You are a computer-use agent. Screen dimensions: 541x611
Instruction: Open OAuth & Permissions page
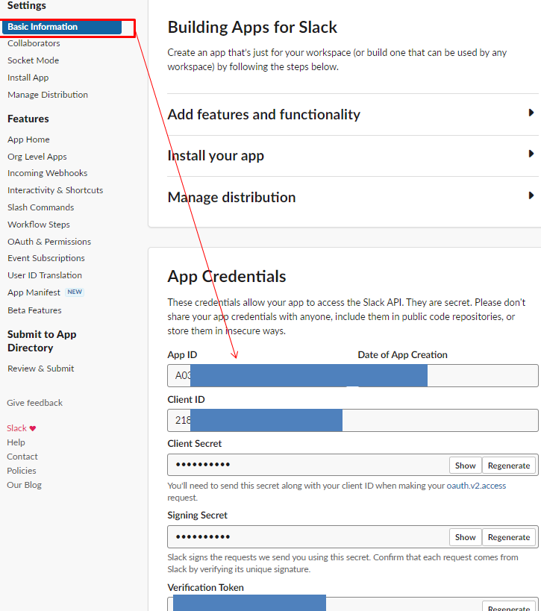(49, 242)
